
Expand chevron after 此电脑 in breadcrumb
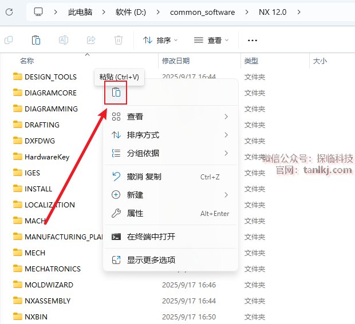pyautogui.click(x=104, y=12)
